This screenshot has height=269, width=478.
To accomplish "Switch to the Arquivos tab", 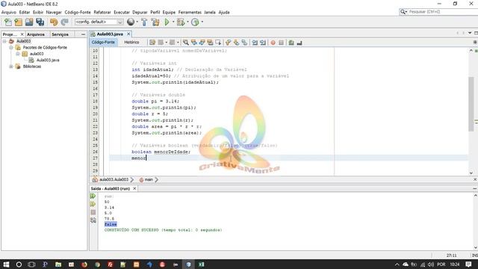I will tap(36, 34).
